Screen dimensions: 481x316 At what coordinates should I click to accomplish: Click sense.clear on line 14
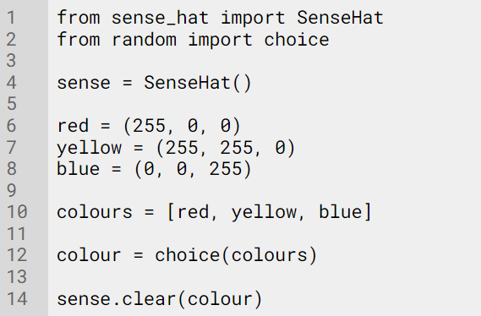(x=117, y=298)
